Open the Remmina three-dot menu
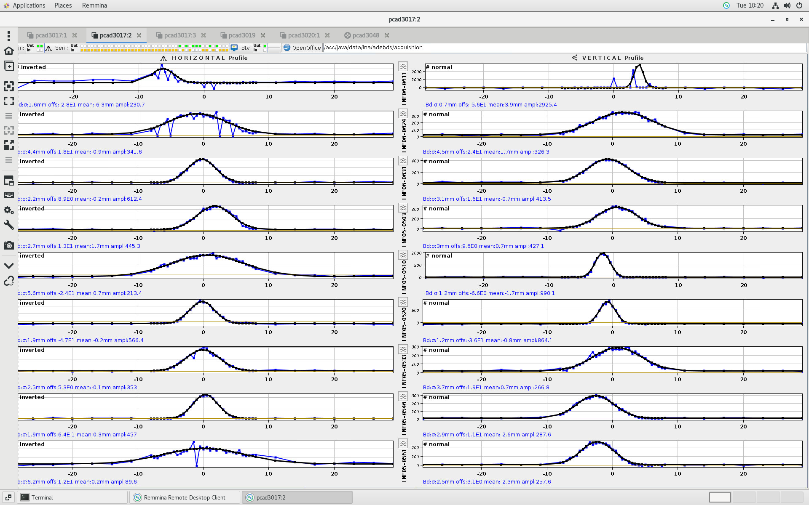This screenshot has width=809, height=505. tap(8, 36)
